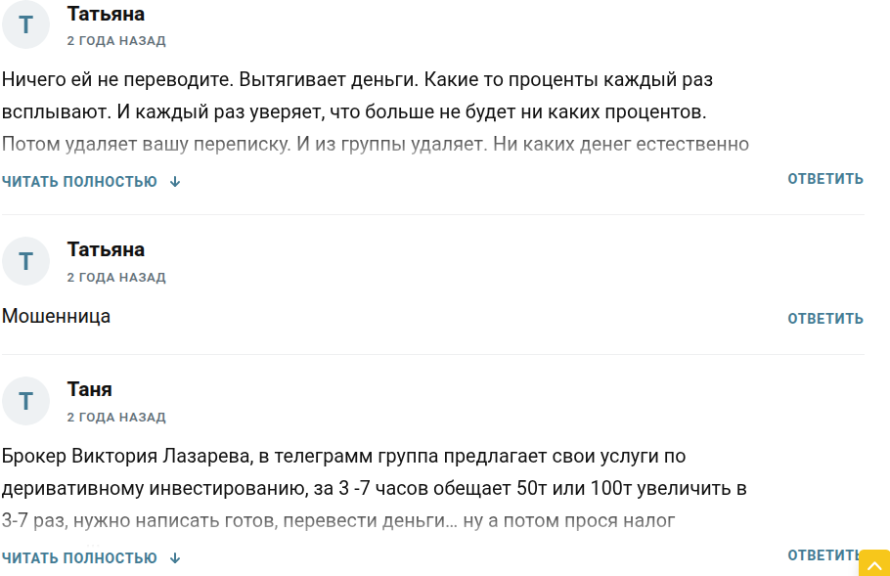
Task: Click the timestamp 2 ГОДА НАЗАД on first review
Action: pos(116,41)
